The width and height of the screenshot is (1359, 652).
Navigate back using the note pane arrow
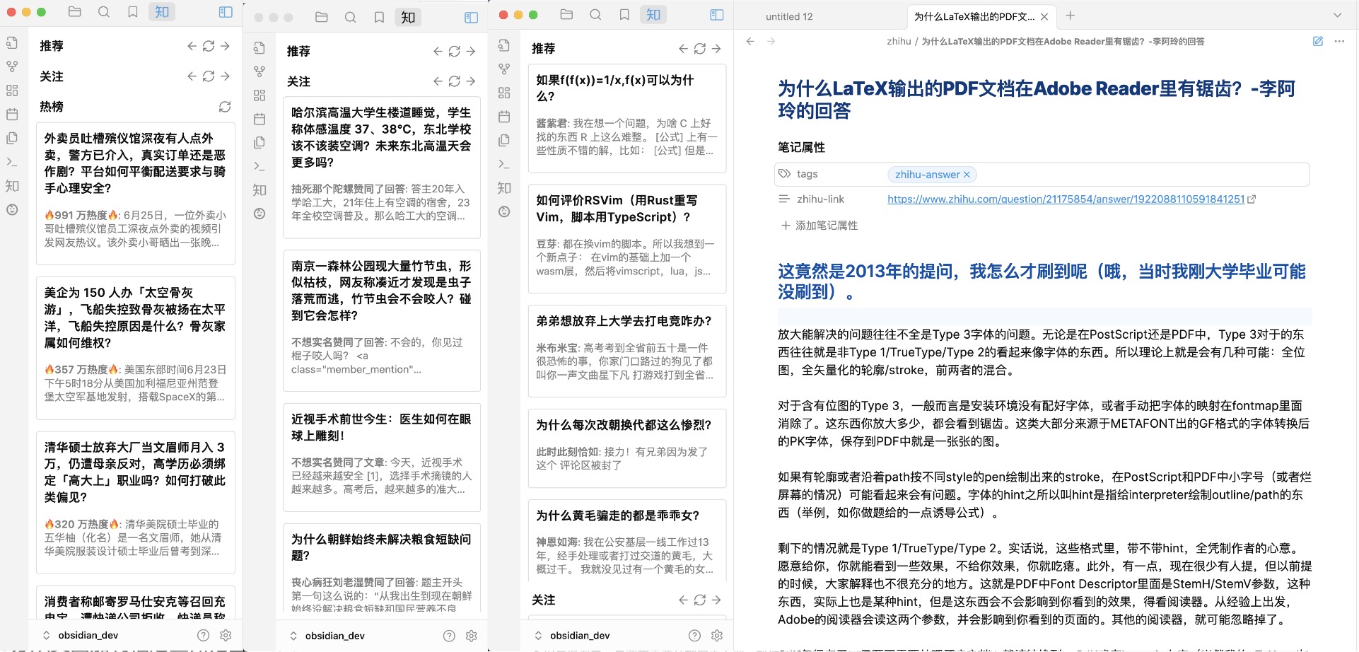[x=751, y=42]
